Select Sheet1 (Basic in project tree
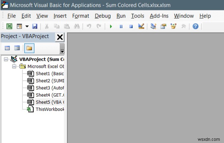 click(x=50, y=74)
